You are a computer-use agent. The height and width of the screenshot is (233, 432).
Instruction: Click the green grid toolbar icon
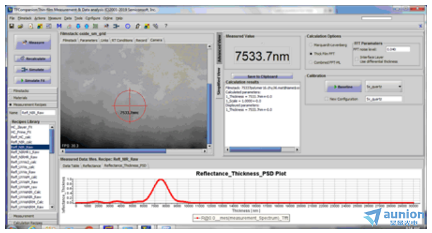coord(95,26)
